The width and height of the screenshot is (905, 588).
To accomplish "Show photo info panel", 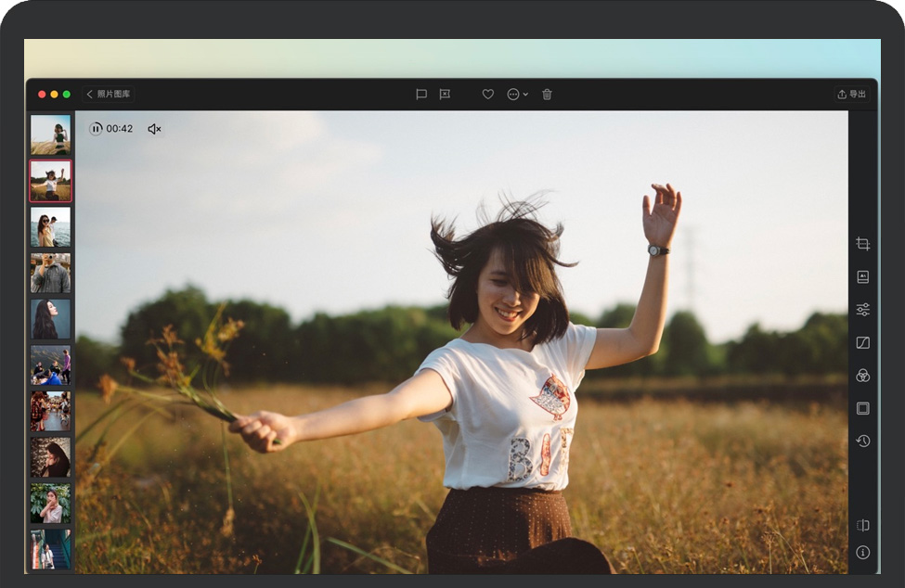I will (862, 552).
